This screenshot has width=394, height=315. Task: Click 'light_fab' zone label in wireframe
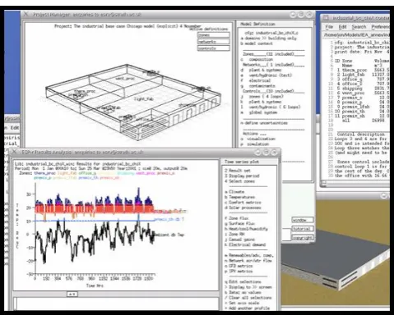point(143,98)
